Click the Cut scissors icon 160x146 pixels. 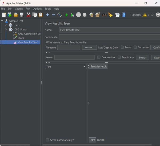pyautogui.click(x=29, y=15)
